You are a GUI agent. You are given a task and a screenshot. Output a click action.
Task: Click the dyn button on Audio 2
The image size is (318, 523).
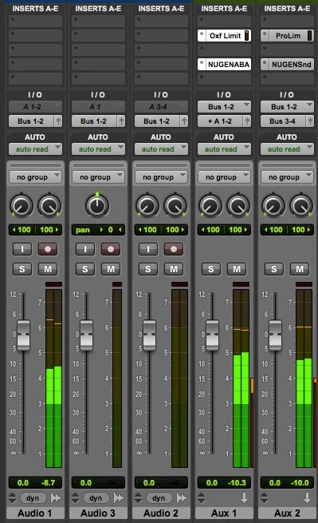coord(159,498)
